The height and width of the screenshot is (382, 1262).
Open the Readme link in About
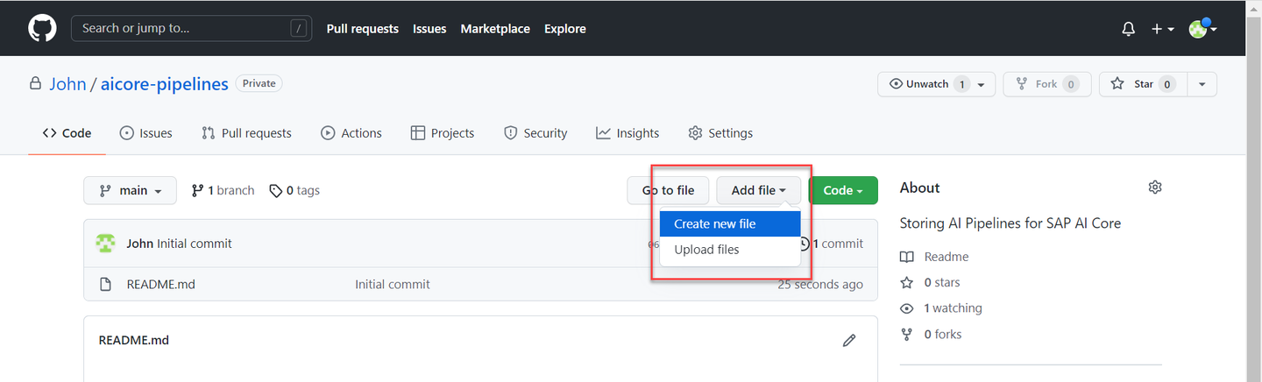934,257
